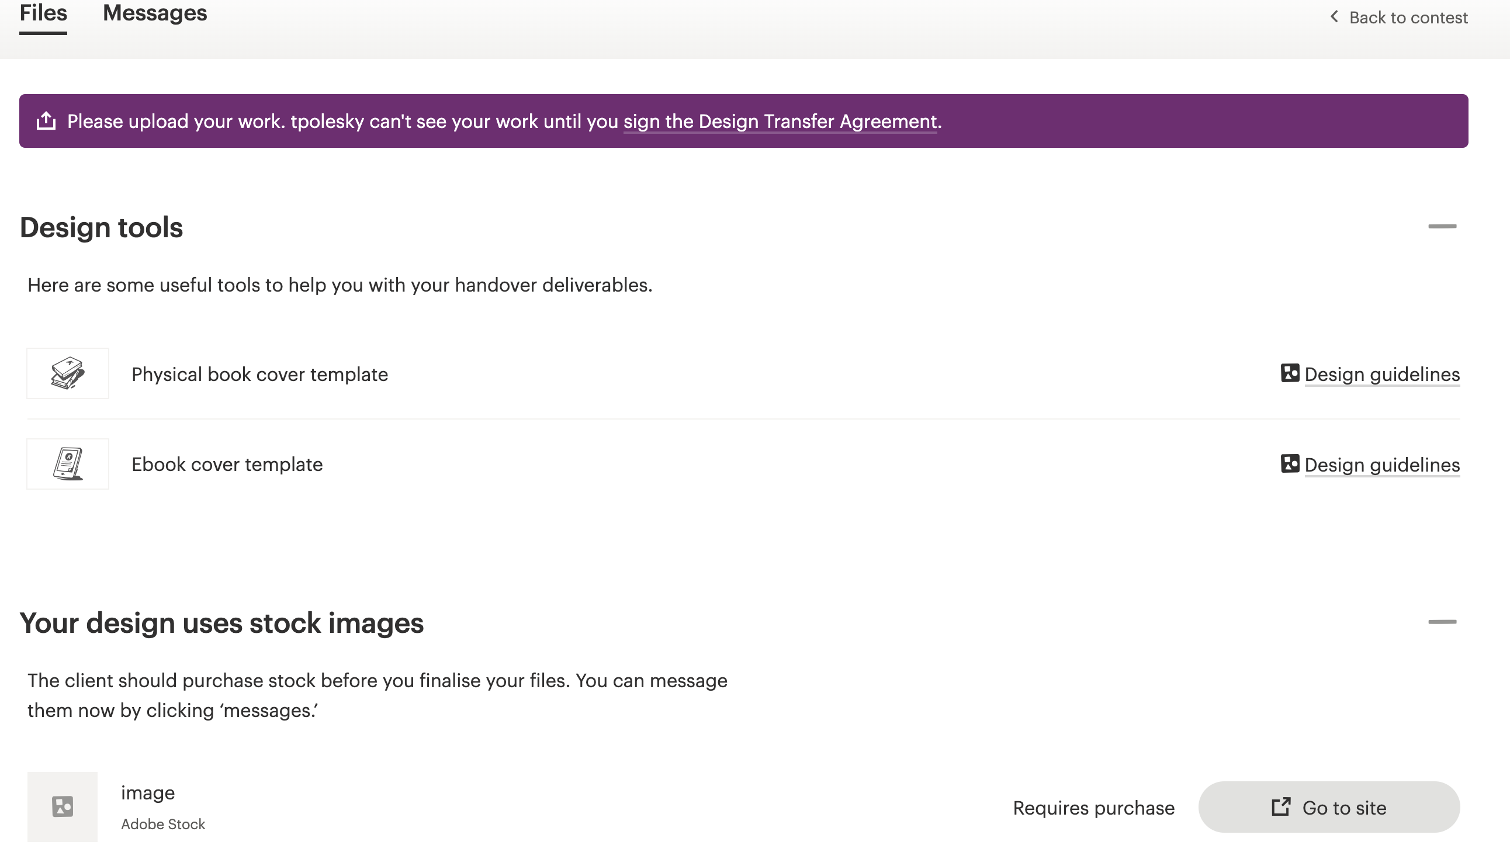Click the upload icon in the purple banner
The image size is (1510, 852).
(46, 121)
